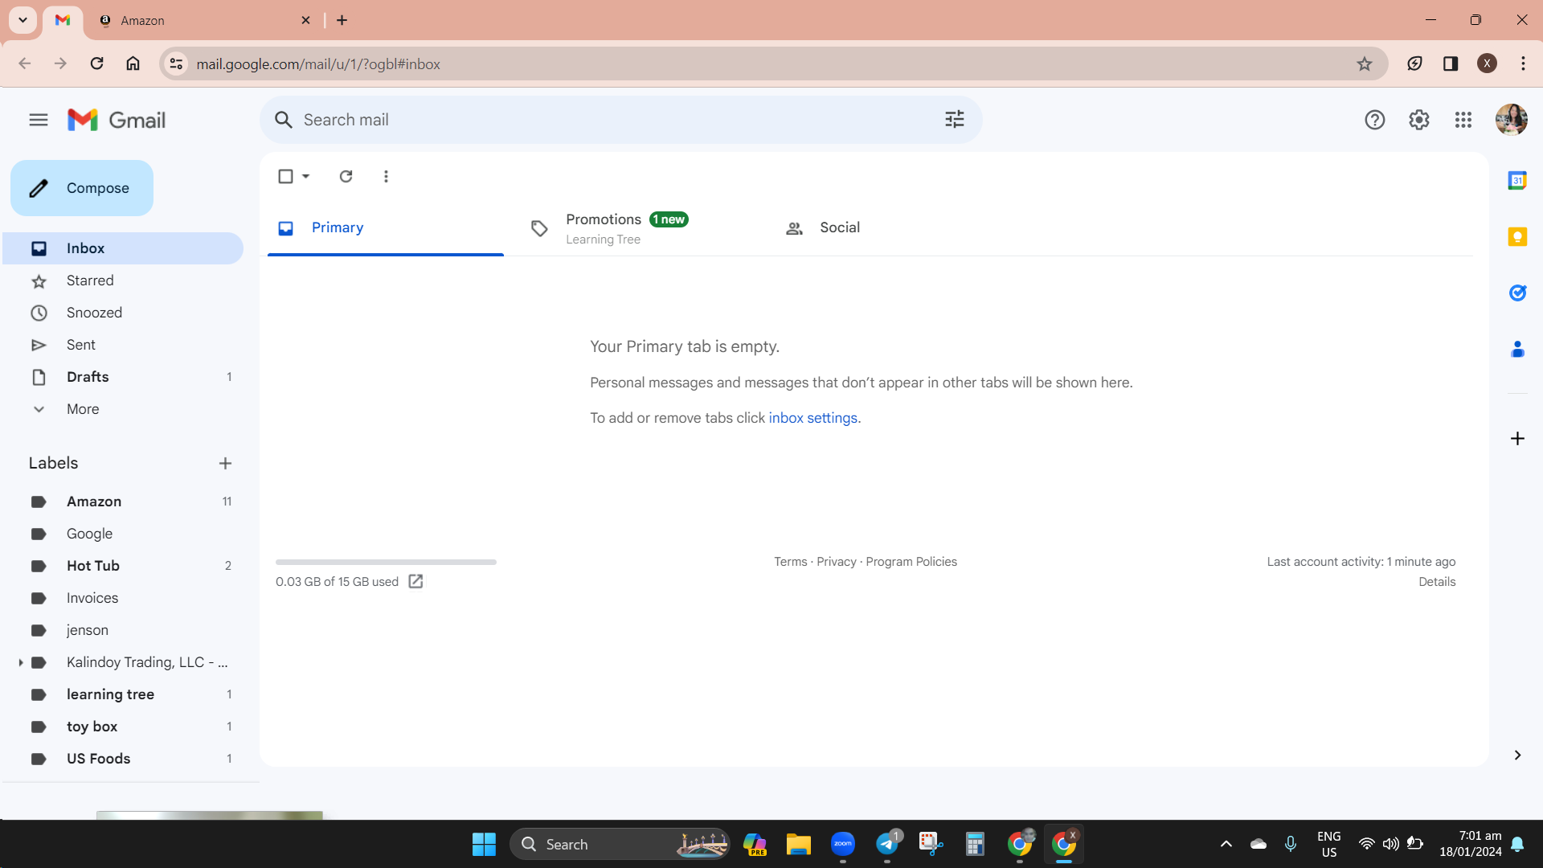Open browser tab search dropdown
The height and width of the screenshot is (868, 1543).
coord(23,20)
